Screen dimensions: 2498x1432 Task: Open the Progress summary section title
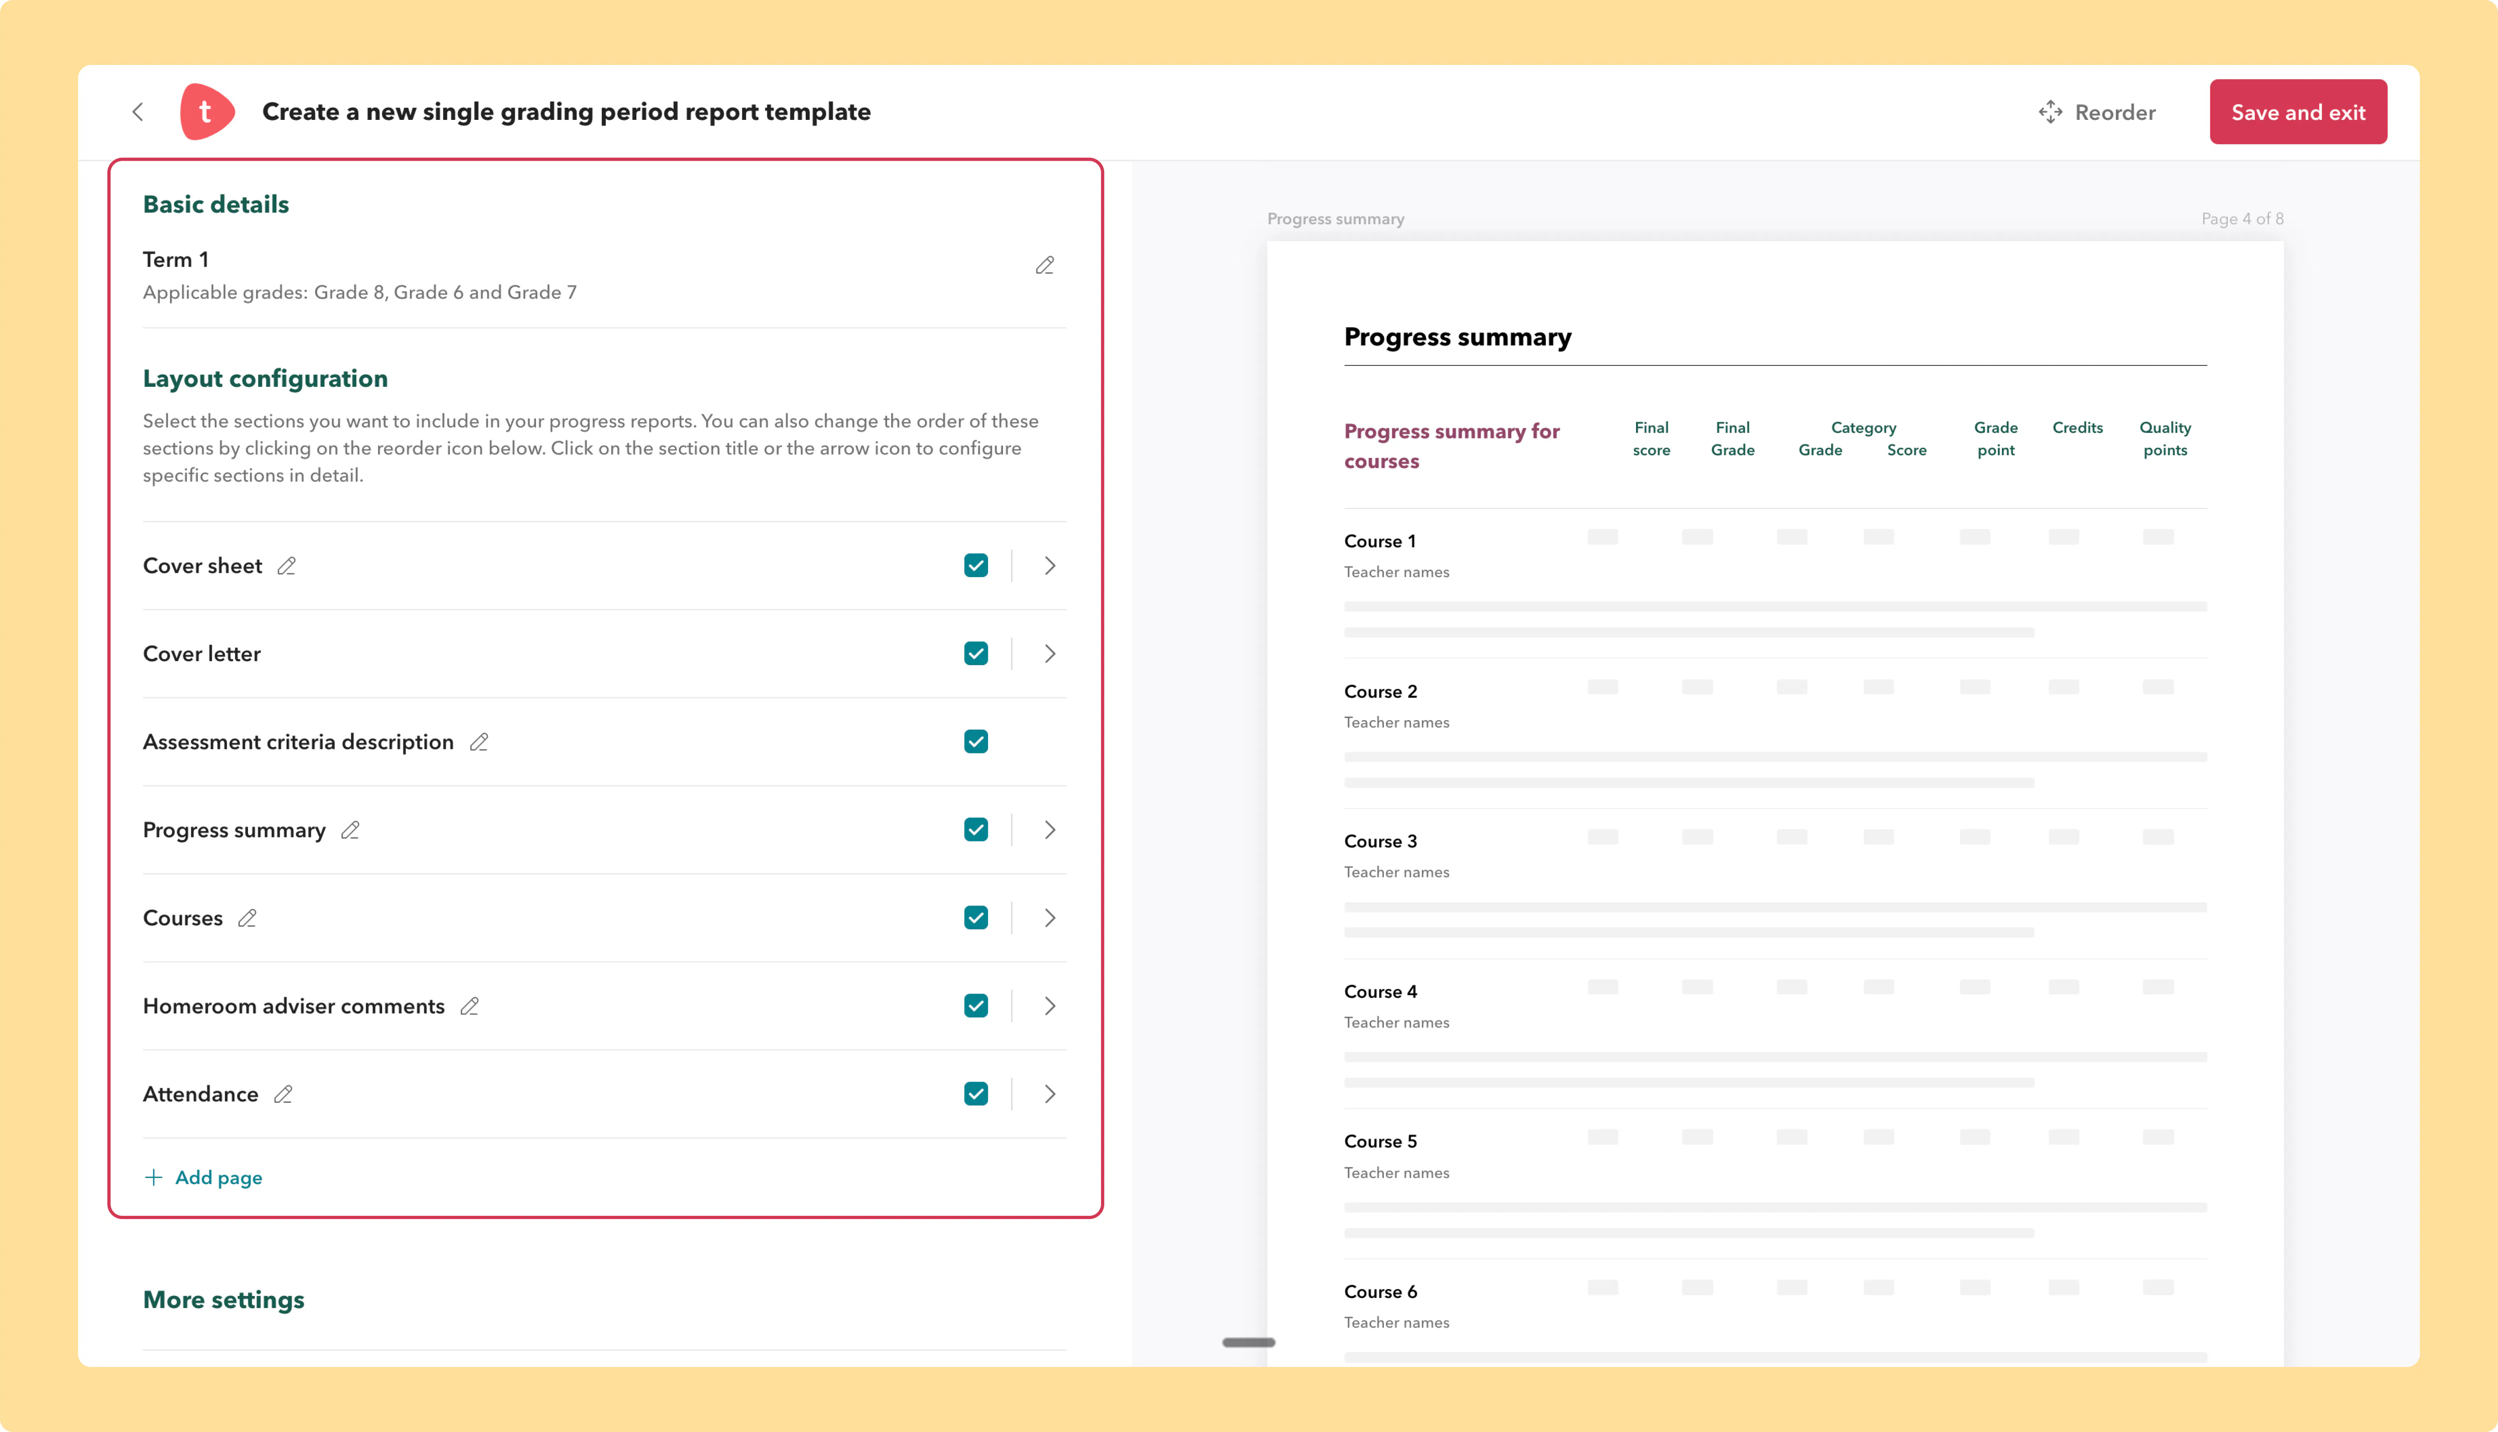(234, 830)
